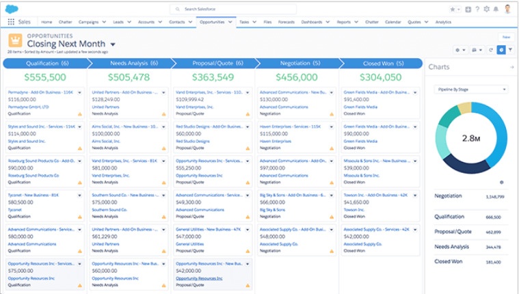Image resolution: width=519 pixels, height=294 pixels.
Task: Click warning icon on General Utilities card
Action: (x=248, y=252)
